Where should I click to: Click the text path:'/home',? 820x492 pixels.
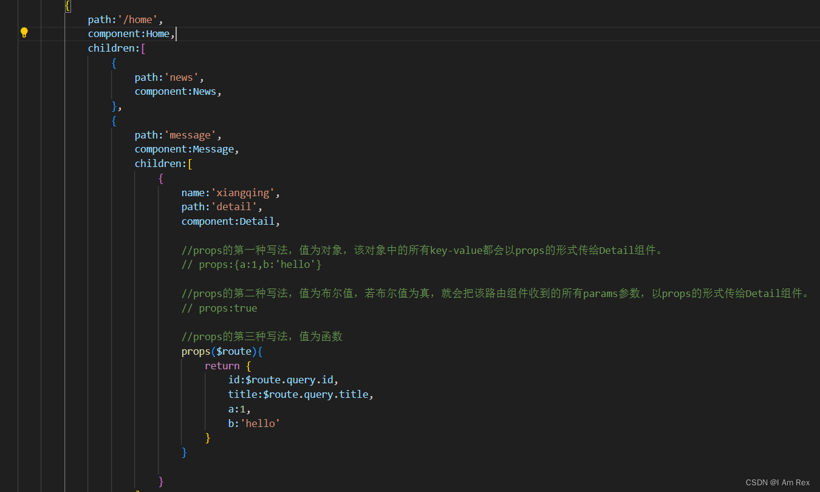coord(126,19)
